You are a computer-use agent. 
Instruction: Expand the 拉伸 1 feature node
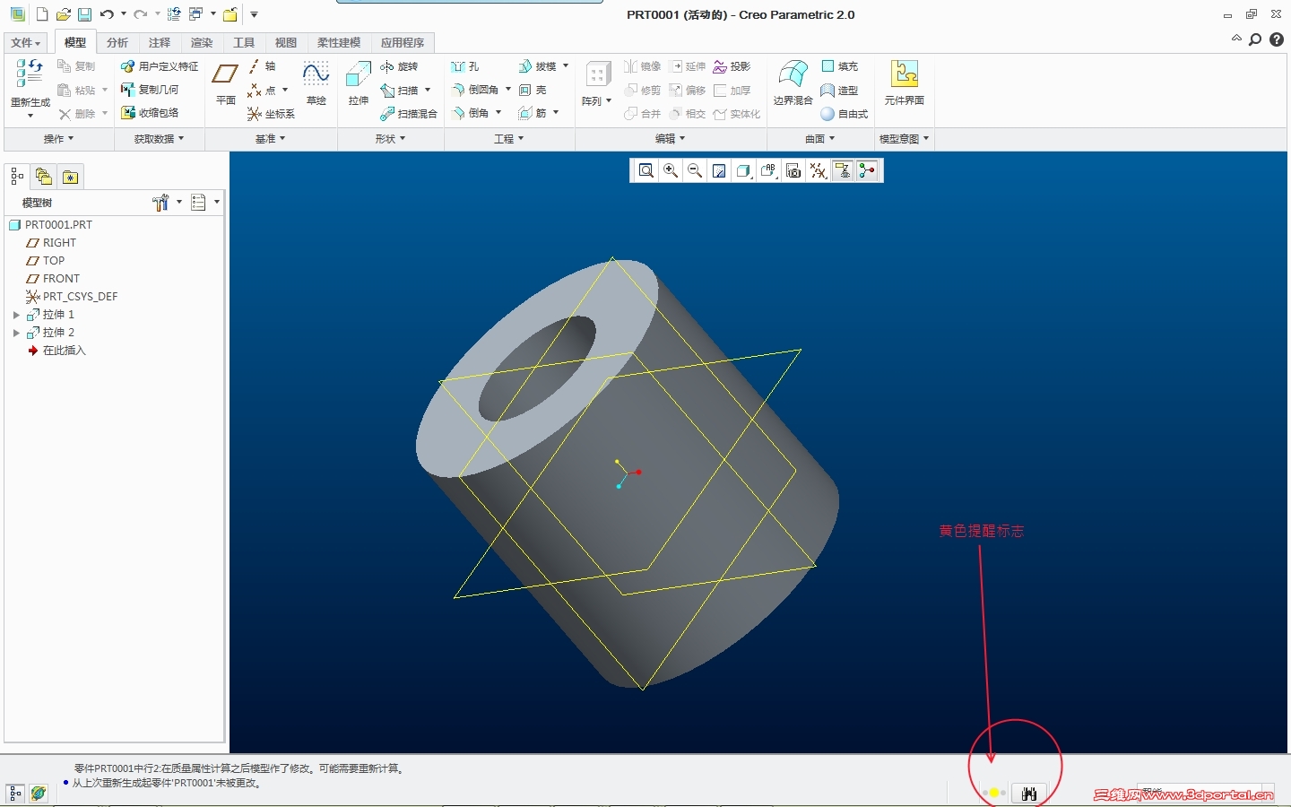coord(16,315)
